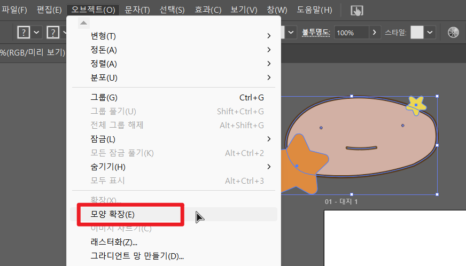Expand the 잠금(L) submenu
The height and width of the screenshot is (266, 466).
click(x=174, y=139)
